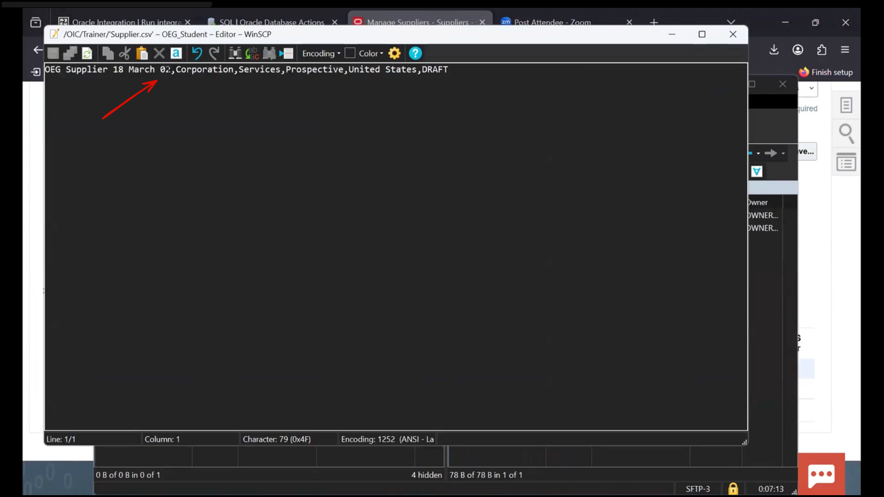Viewport: 884px width, 497px height.
Task: Open the Replace text tool
Action: (x=252, y=53)
